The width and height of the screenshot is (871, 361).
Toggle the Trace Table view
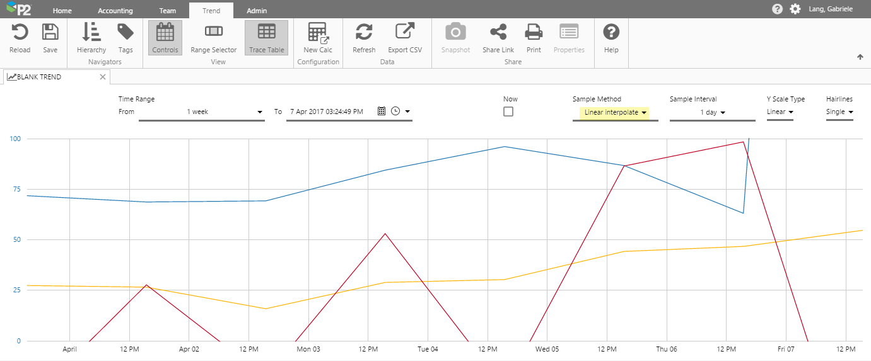(x=266, y=38)
